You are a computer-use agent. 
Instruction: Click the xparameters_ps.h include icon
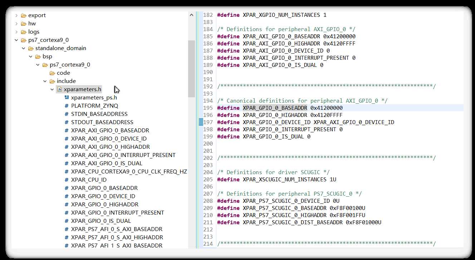pyautogui.click(x=67, y=97)
